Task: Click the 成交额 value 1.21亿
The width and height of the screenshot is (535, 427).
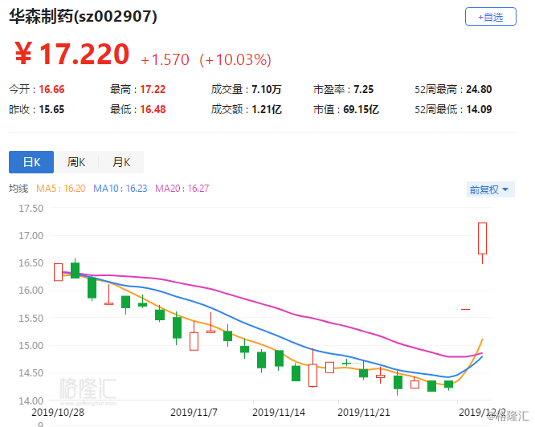Action: (x=267, y=109)
